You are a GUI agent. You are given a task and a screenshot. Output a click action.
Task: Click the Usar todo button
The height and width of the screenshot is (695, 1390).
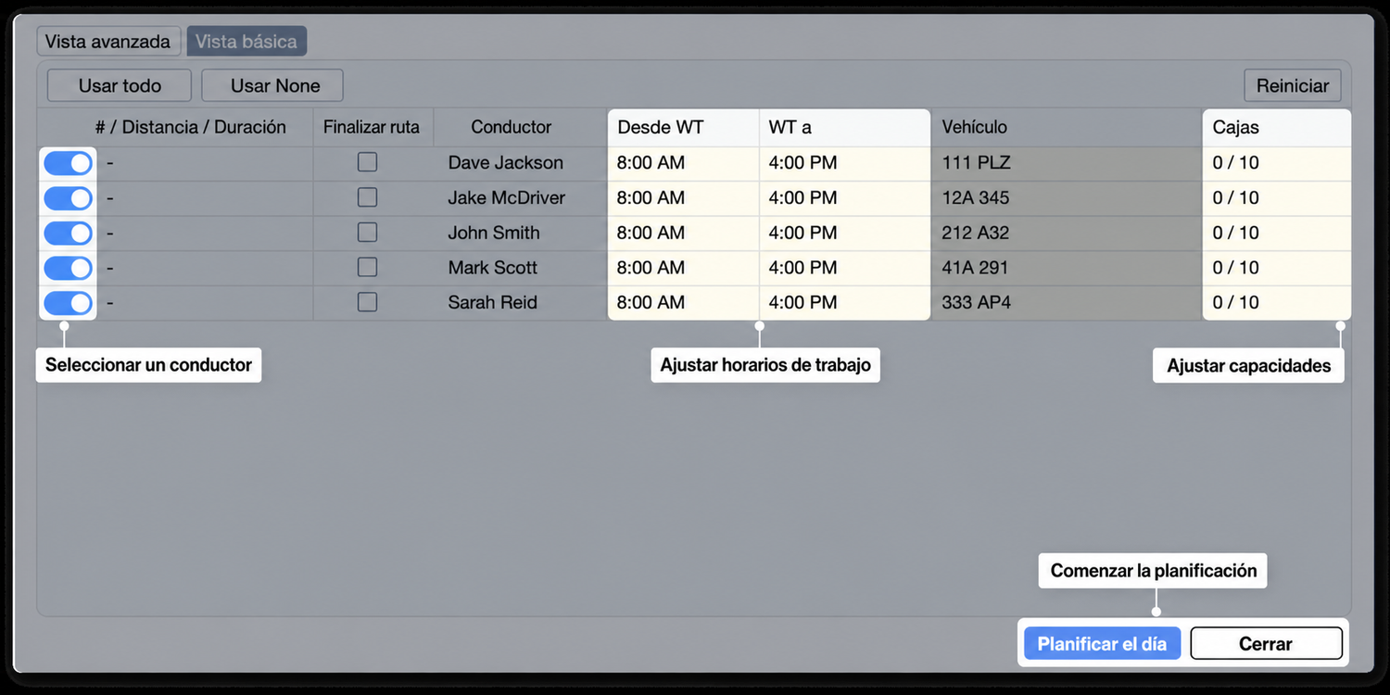click(120, 85)
